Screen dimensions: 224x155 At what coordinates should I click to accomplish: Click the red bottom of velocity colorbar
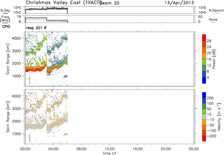204,138
